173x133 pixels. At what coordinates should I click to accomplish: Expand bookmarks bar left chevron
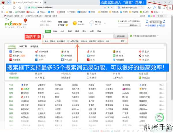click(x=2, y=12)
